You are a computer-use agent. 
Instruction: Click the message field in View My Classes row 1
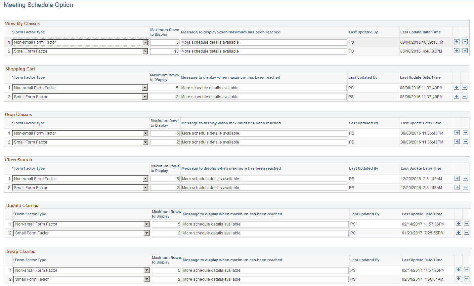coord(264,42)
